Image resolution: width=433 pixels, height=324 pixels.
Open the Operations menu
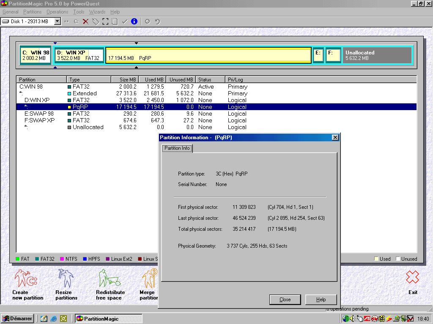[58, 12]
